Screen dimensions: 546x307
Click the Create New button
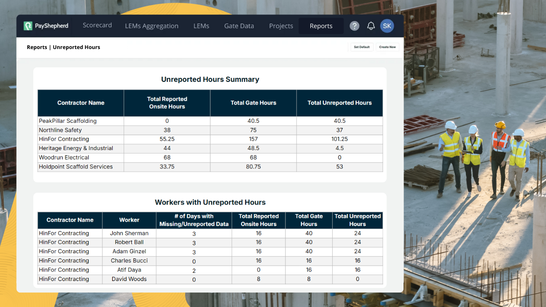pyautogui.click(x=387, y=47)
